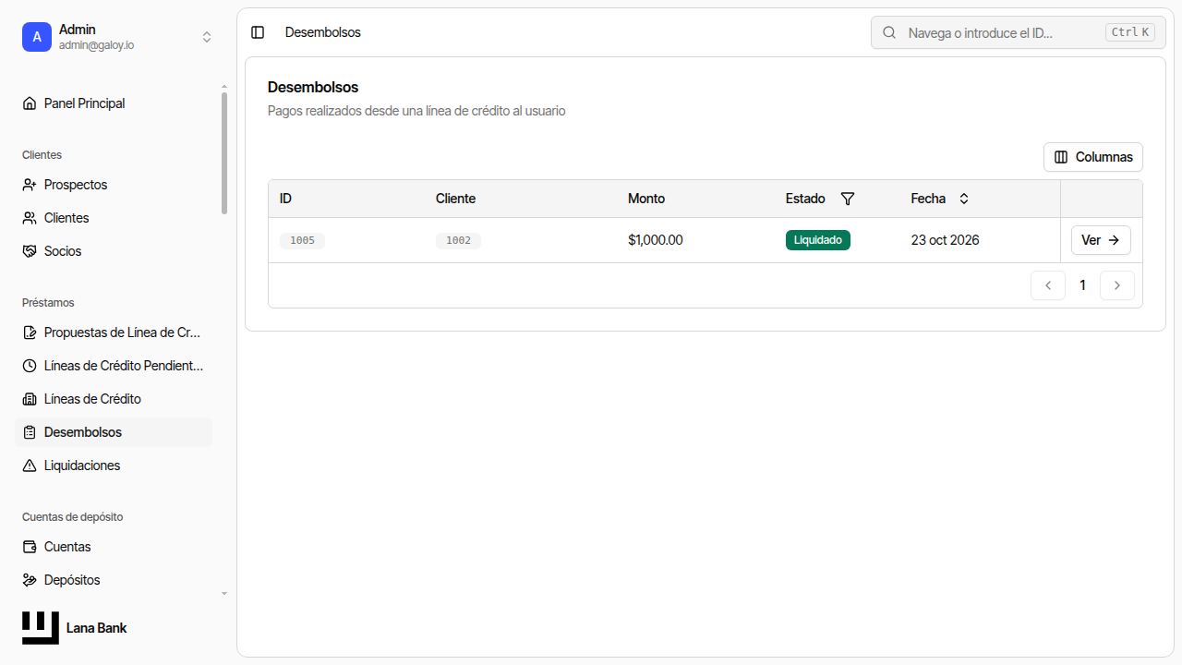The image size is (1182, 665).
Task: Open Panel Principal in the sidebar
Action: (114, 103)
